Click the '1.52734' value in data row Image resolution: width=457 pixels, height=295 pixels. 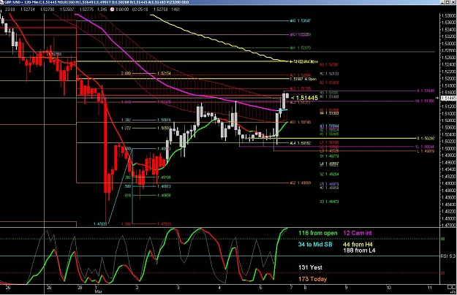(28, 9)
